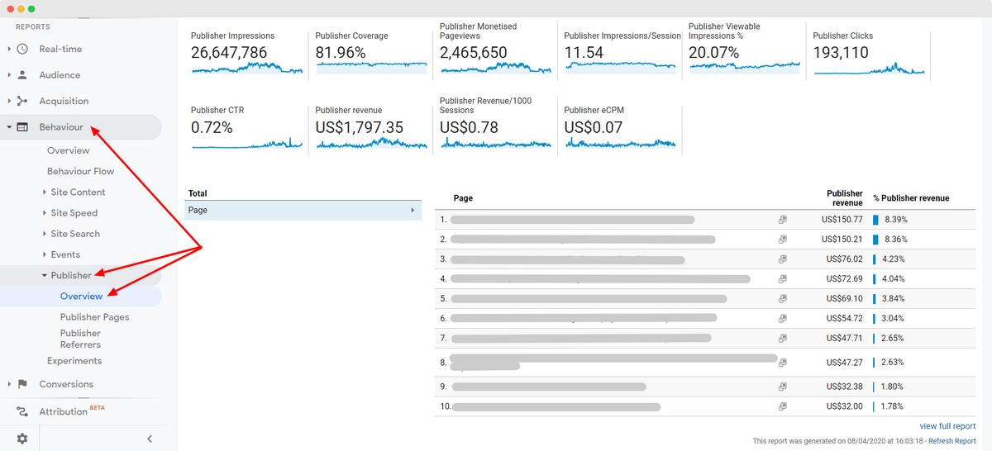Select Publisher Overview menu item
The image size is (992, 451).
click(82, 296)
